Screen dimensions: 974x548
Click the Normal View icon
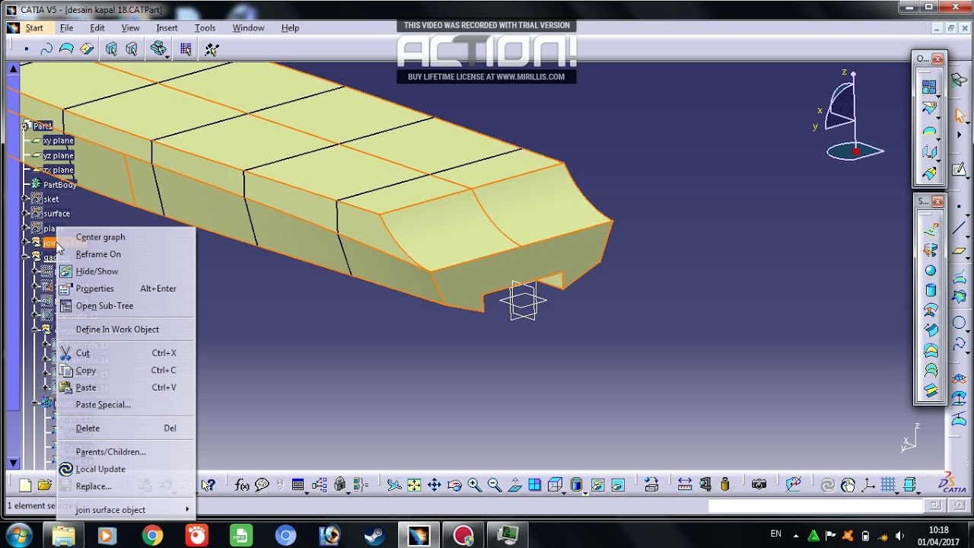point(514,485)
